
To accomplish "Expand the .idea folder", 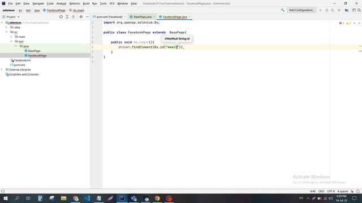I will pos(6,27).
